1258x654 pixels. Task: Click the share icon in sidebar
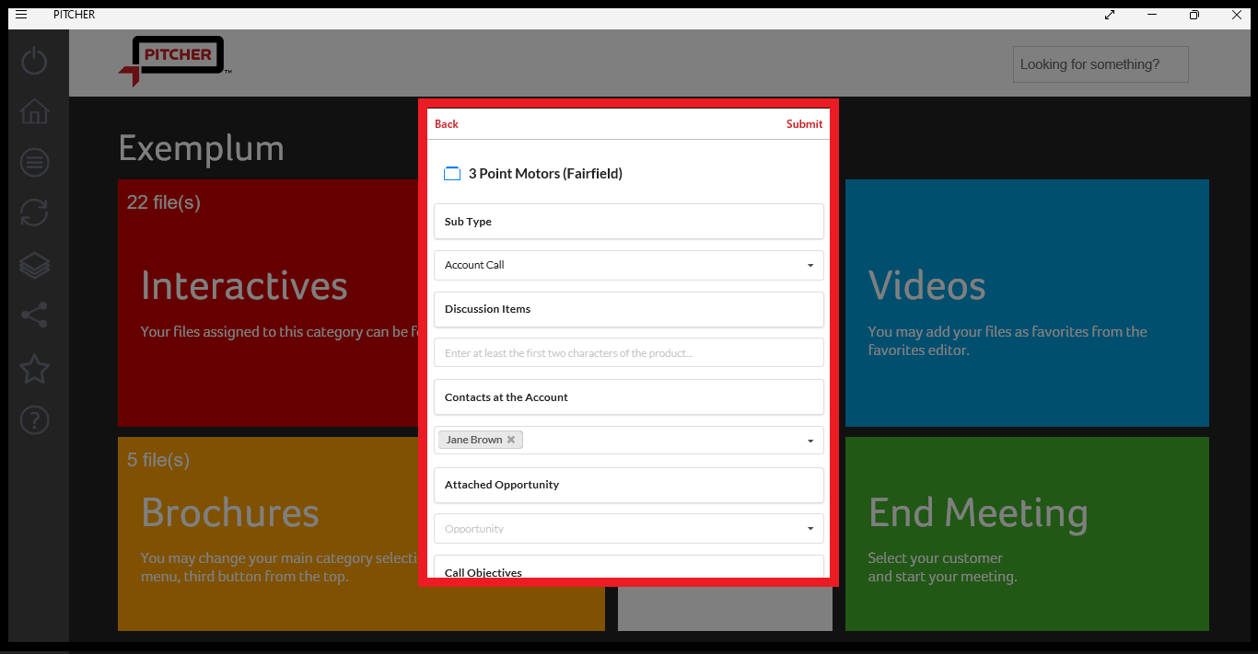pos(34,316)
